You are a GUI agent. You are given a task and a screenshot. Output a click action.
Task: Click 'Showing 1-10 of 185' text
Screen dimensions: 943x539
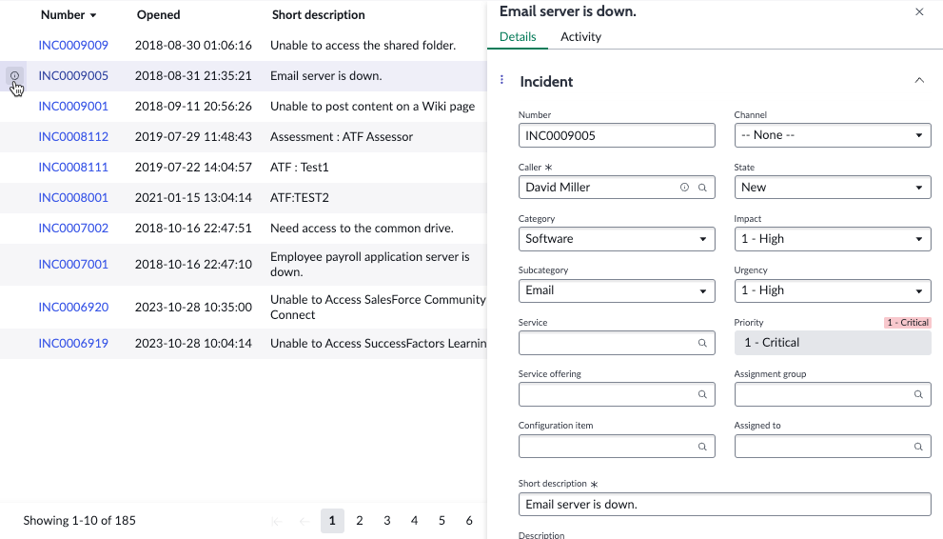coord(79,520)
